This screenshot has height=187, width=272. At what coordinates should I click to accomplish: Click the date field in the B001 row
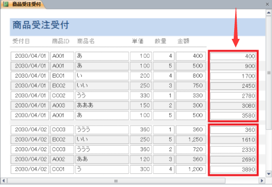click(x=30, y=76)
